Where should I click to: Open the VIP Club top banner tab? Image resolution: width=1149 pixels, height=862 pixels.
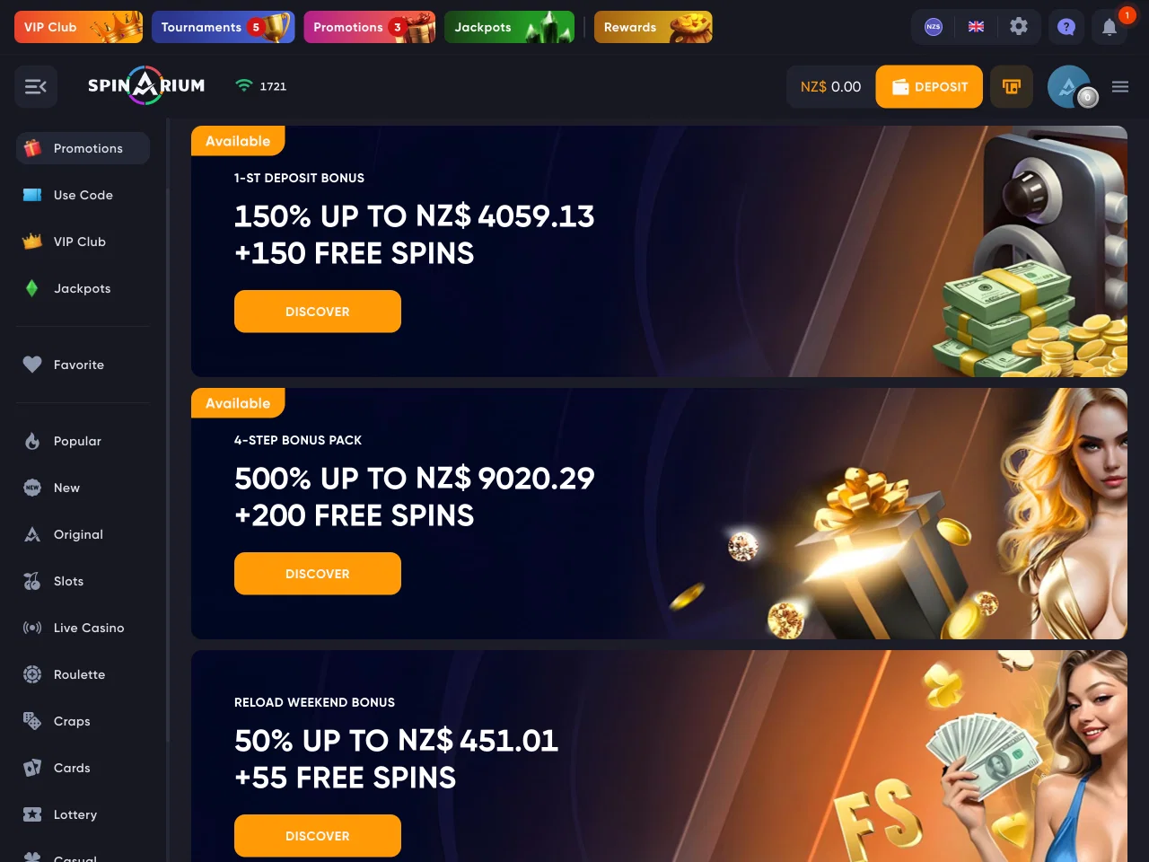click(x=78, y=27)
